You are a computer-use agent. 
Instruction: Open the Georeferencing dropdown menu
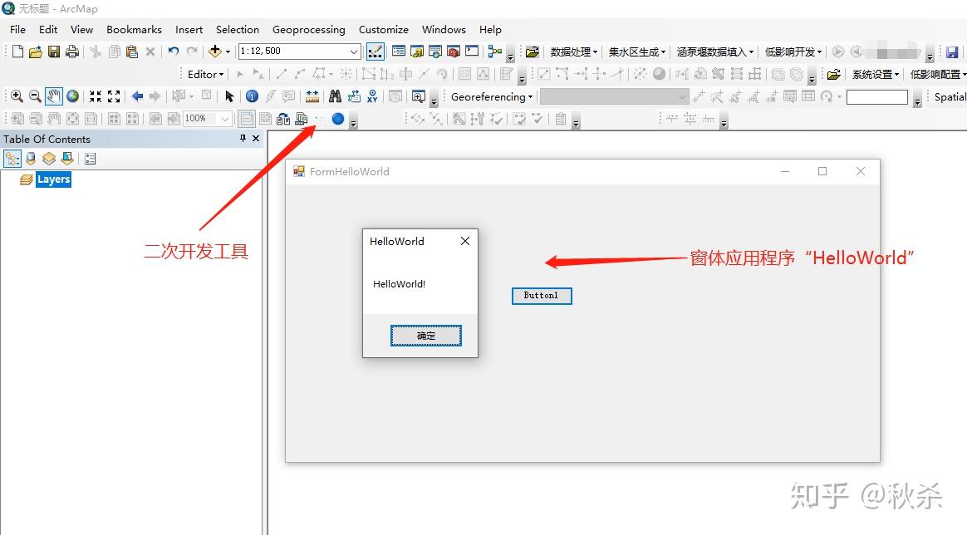tap(491, 96)
